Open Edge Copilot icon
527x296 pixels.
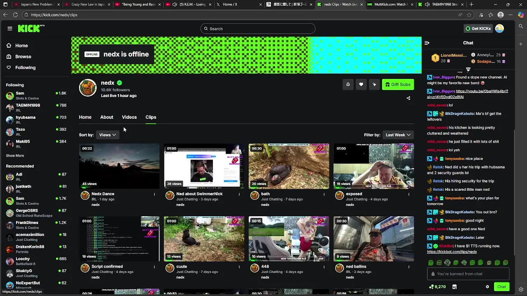tap(521, 15)
